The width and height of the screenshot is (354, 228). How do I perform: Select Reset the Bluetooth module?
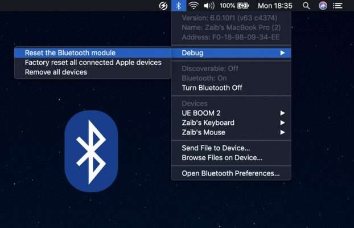(x=70, y=53)
